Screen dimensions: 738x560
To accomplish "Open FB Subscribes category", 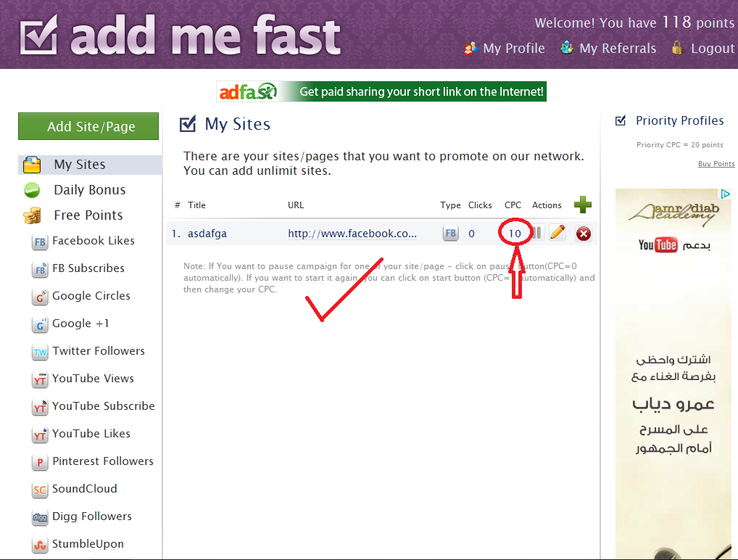I will (x=88, y=268).
